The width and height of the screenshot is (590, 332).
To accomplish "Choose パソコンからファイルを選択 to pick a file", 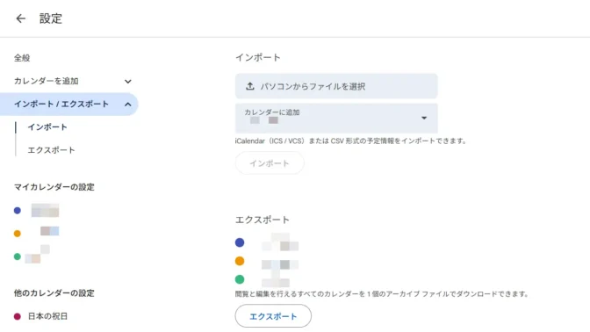I will (x=336, y=86).
